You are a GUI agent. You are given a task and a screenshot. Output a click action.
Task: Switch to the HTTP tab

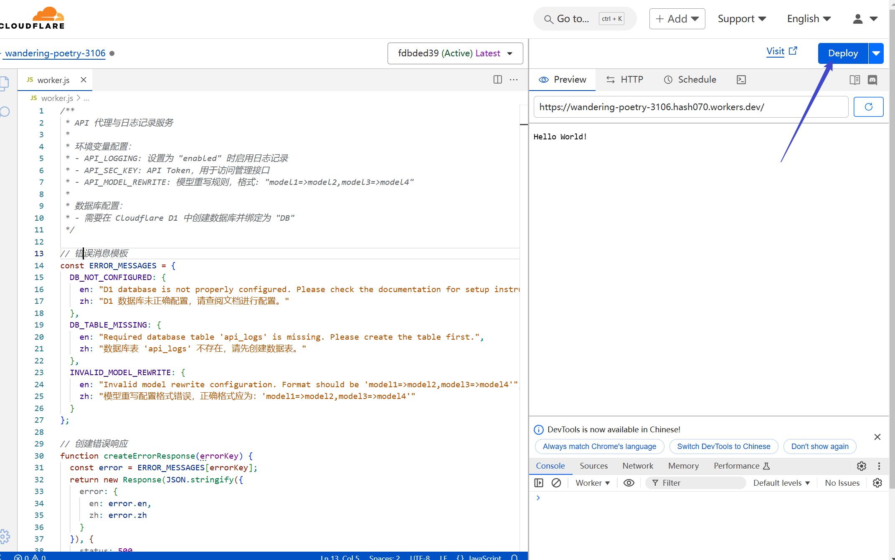point(624,80)
